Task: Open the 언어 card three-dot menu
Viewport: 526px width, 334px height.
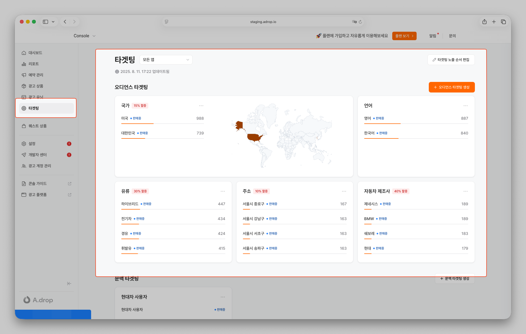Action: point(465,106)
